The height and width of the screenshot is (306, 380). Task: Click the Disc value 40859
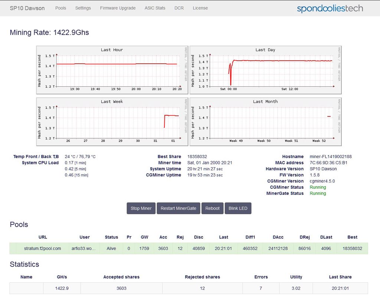coord(199,249)
